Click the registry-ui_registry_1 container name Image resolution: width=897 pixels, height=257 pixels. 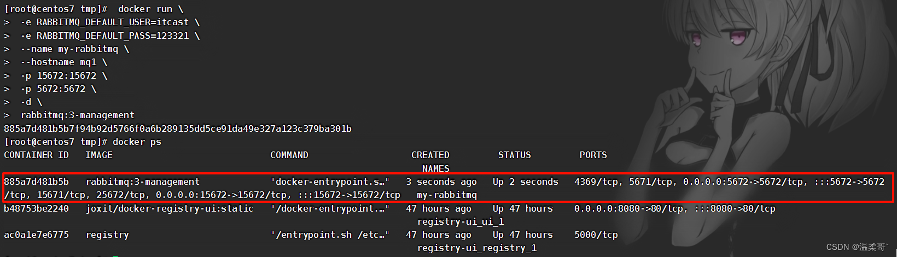477,248
